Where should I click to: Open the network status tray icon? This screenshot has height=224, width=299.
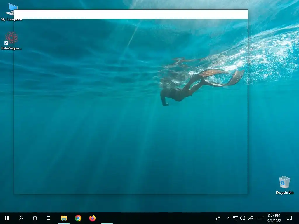click(x=236, y=218)
